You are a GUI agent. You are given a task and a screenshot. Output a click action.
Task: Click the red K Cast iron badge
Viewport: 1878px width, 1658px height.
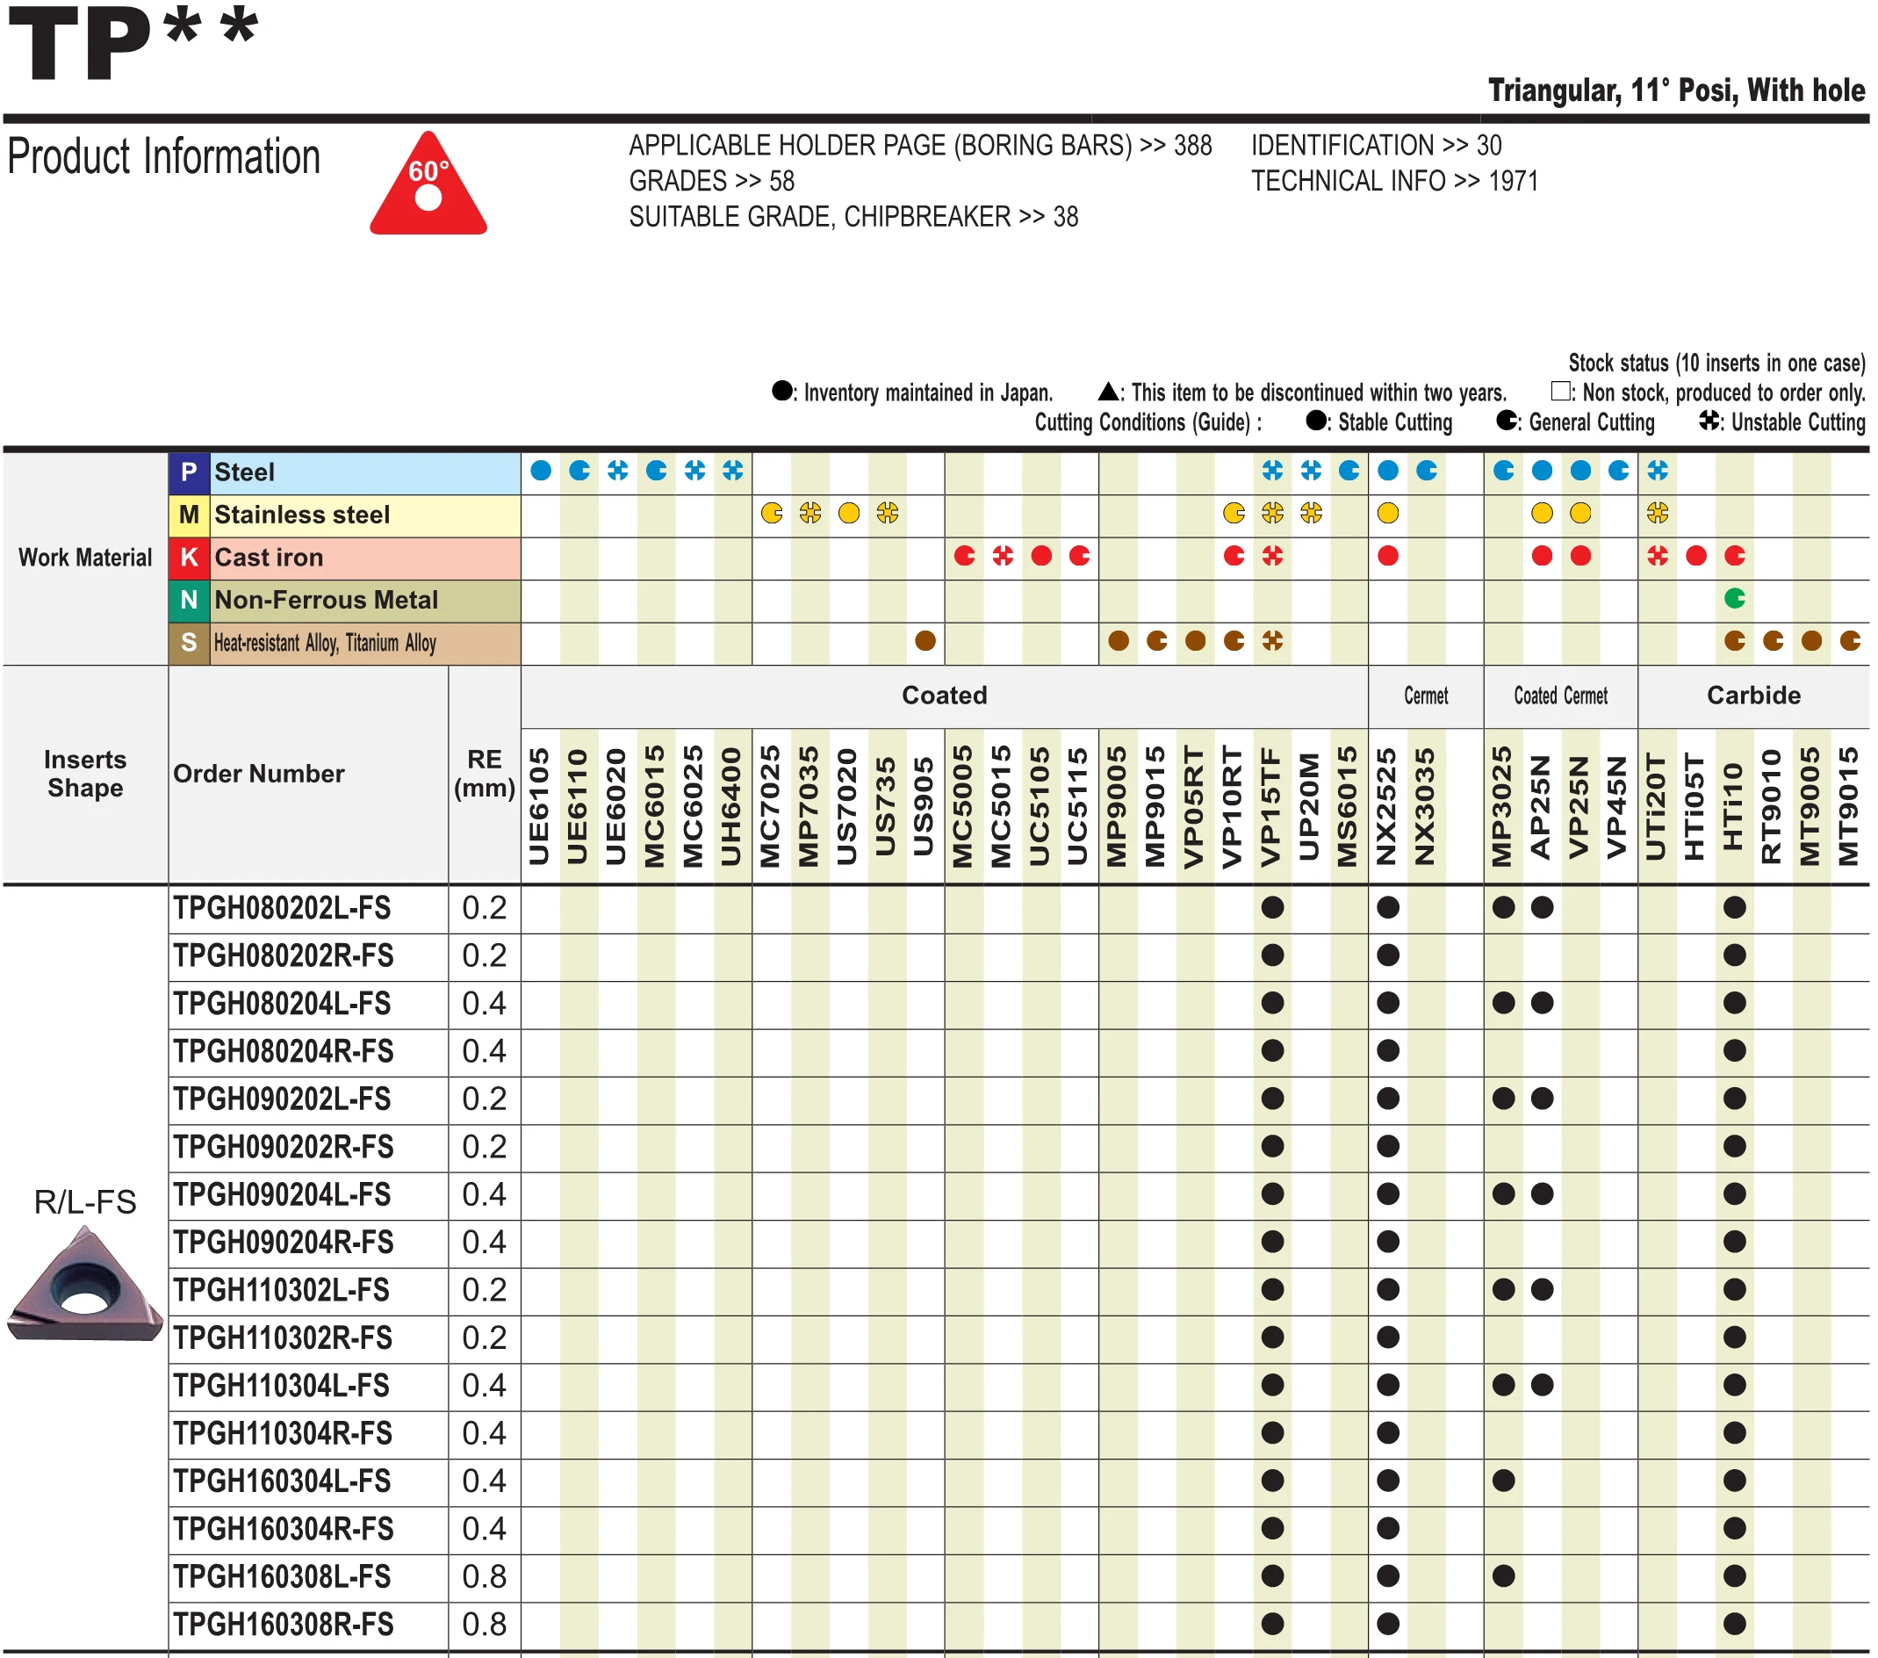(190, 557)
